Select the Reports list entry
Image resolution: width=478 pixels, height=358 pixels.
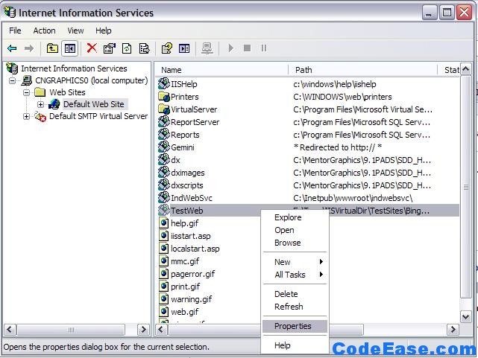[x=185, y=135]
